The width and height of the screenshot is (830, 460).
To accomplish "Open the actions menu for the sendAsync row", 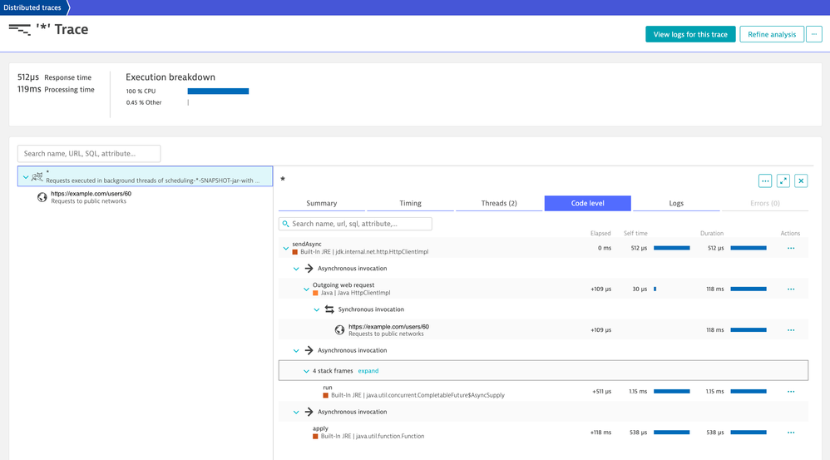I will point(791,248).
